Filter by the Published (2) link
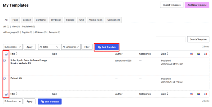This screenshot has width=212, height=107. coord(29,26)
